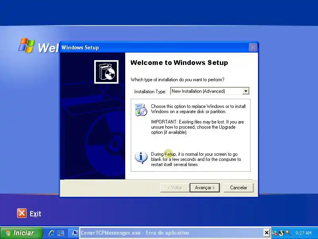This screenshot has width=318, height=239.
Task: Click the Exit red X icon
Action: pyautogui.click(x=22, y=213)
